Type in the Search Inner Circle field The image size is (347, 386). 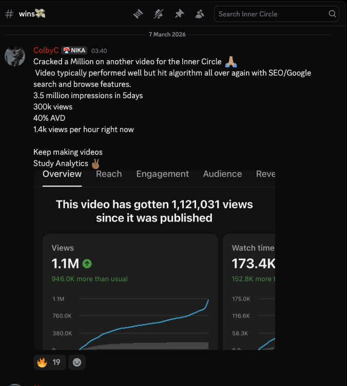[272, 14]
